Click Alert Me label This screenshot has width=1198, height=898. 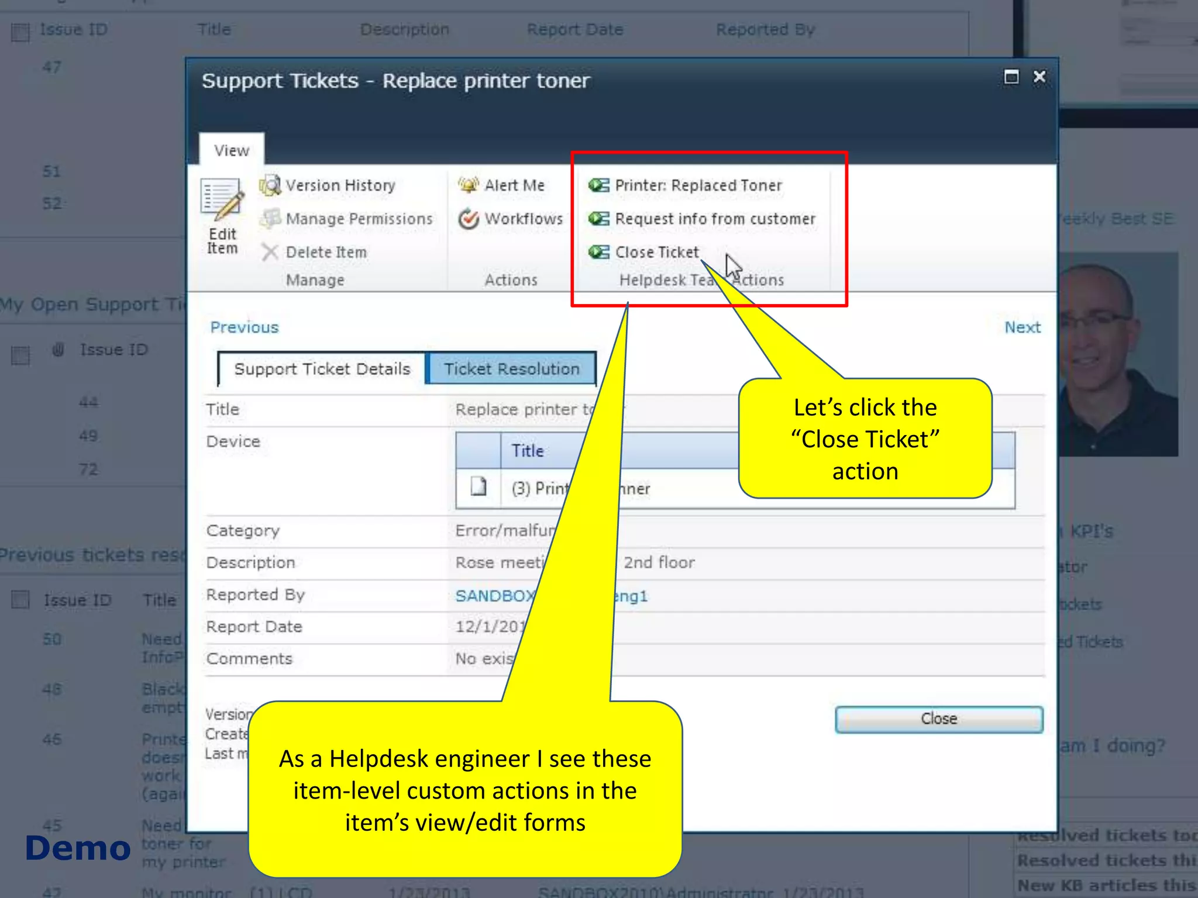(x=515, y=185)
